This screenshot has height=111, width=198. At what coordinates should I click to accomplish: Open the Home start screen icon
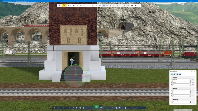(x=59, y=5)
